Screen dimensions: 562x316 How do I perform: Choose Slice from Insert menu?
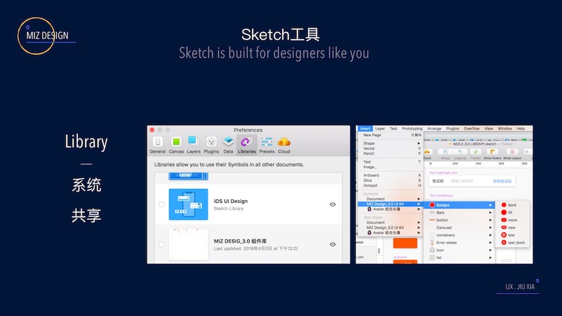point(391,180)
